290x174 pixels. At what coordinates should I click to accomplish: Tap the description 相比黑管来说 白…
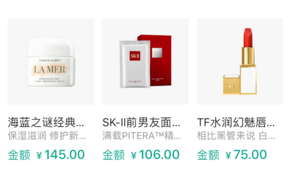[x=236, y=136]
